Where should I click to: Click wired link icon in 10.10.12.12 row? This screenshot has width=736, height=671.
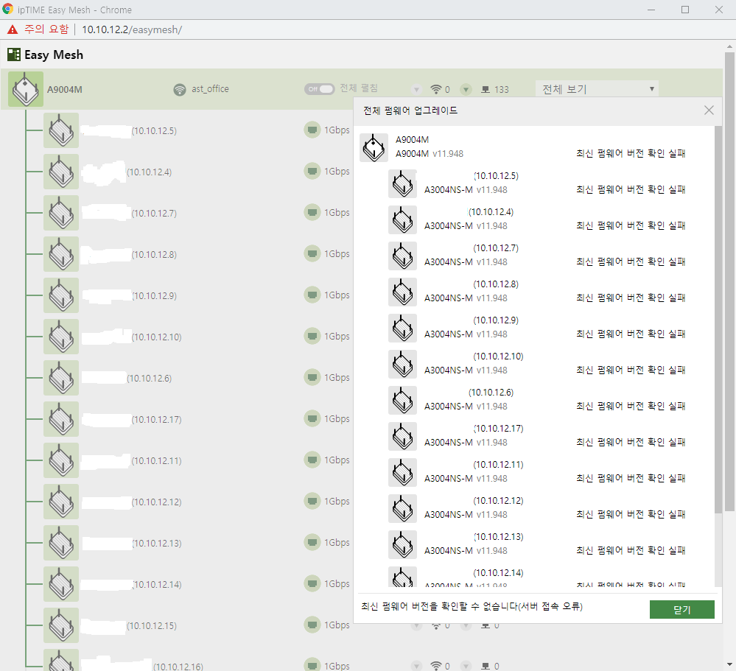click(x=312, y=502)
